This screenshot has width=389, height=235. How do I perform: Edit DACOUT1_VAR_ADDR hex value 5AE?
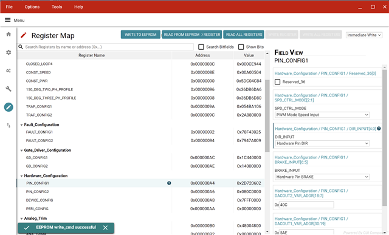[306, 233]
